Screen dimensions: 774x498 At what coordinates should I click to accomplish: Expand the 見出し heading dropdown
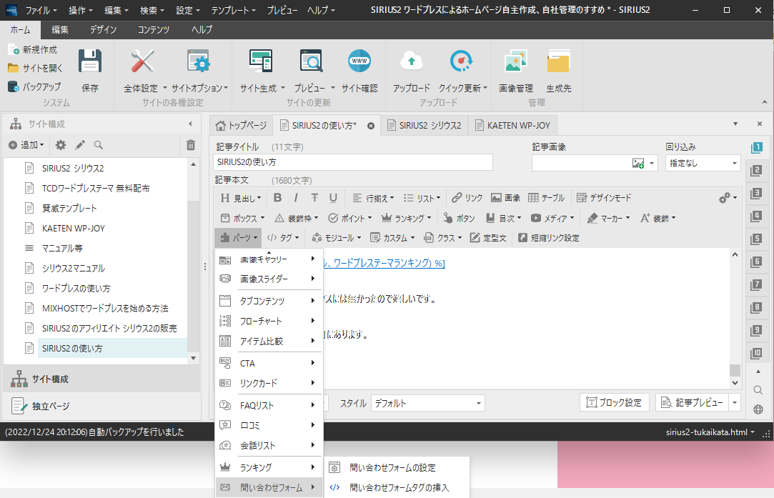click(240, 198)
